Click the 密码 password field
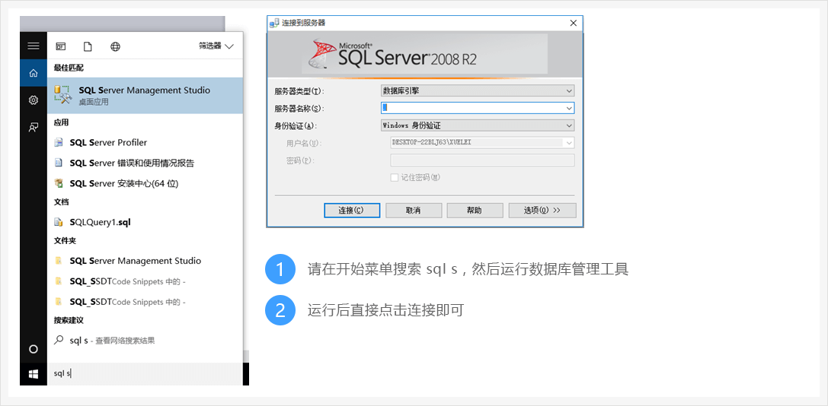 (x=482, y=160)
